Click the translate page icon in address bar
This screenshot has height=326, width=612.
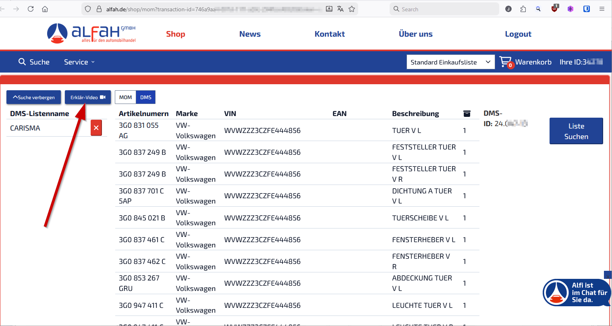click(x=340, y=9)
